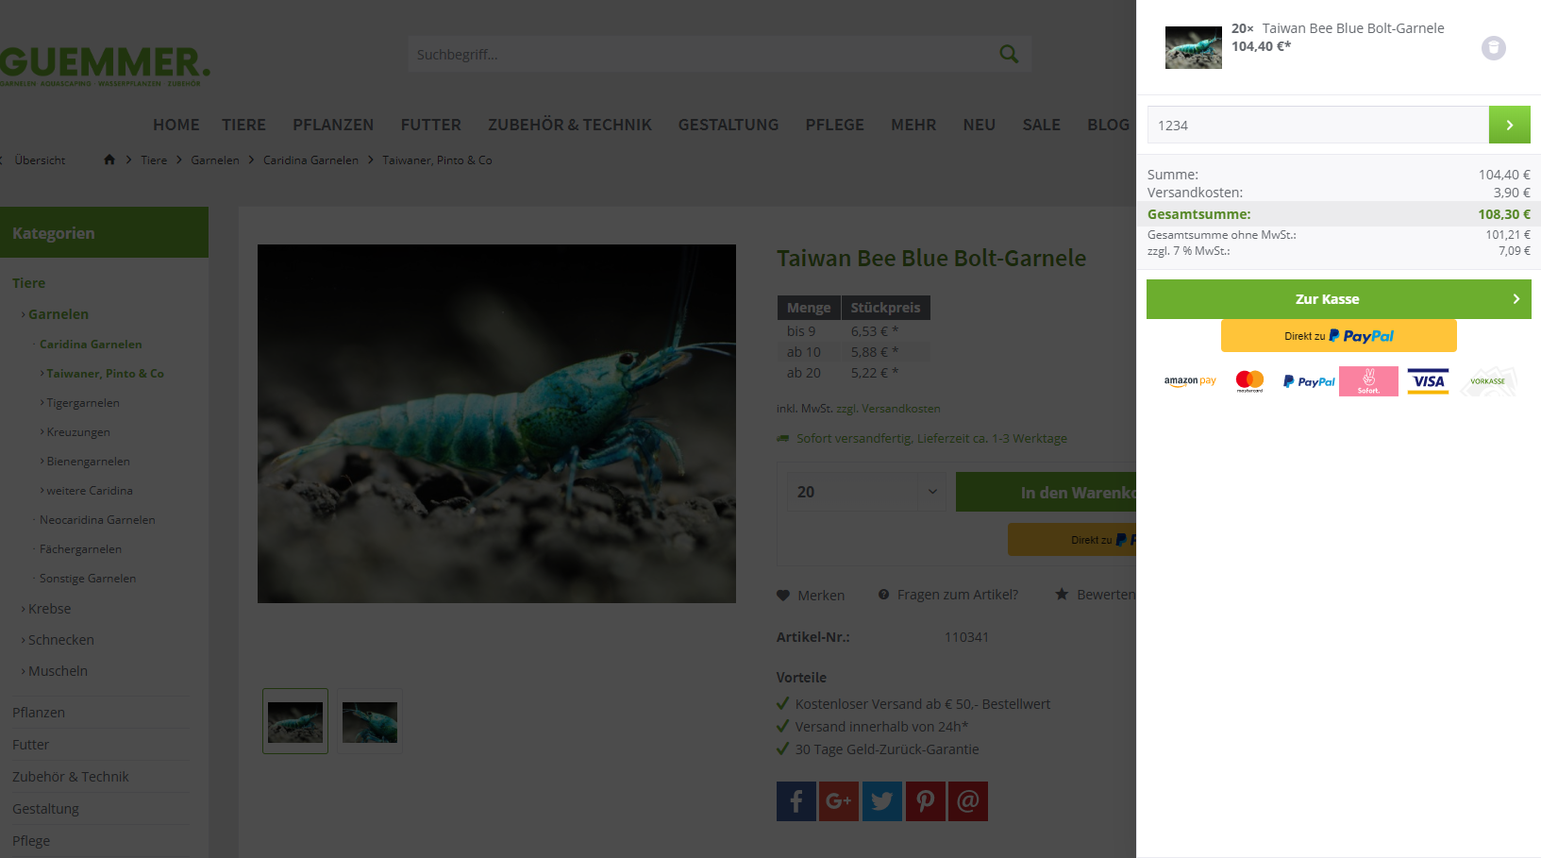Click the voucher code input field
This screenshot has width=1541, height=858.
1317,125
